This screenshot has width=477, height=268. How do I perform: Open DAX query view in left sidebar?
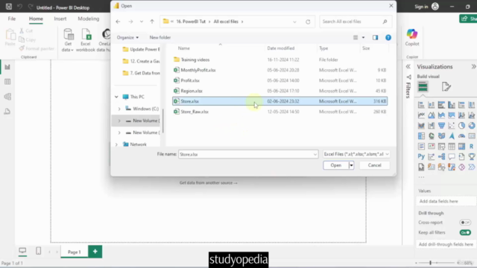7,112
